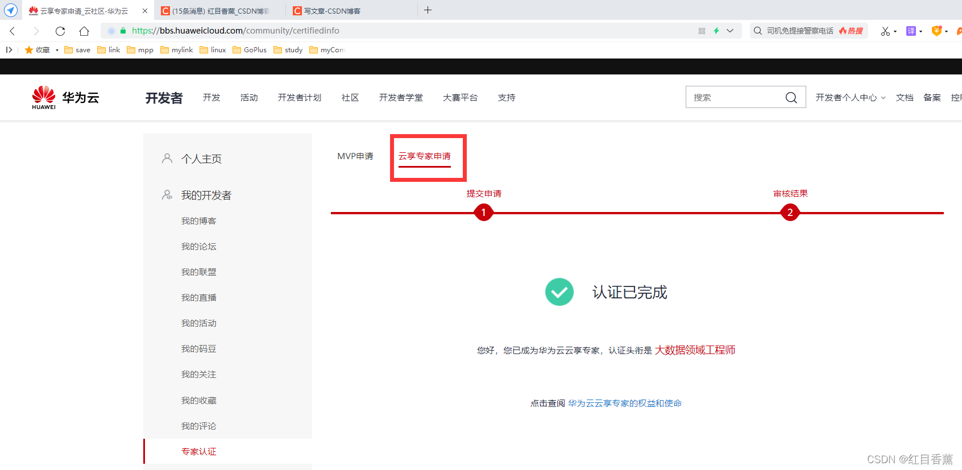The width and height of the screenshot is (962, 470).
Task: Open the 活动 navigation menu
Action: (x=249, y=98)
